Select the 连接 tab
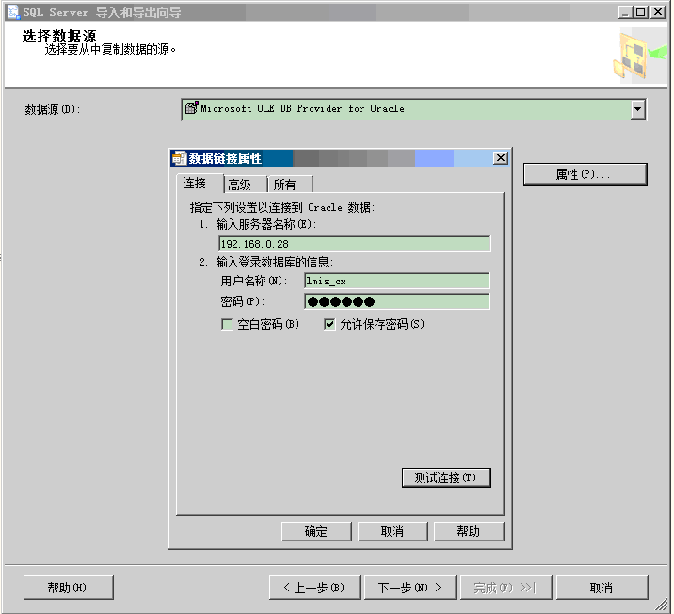Viewport: 674px width, 614px height. [x=195, y=184]
